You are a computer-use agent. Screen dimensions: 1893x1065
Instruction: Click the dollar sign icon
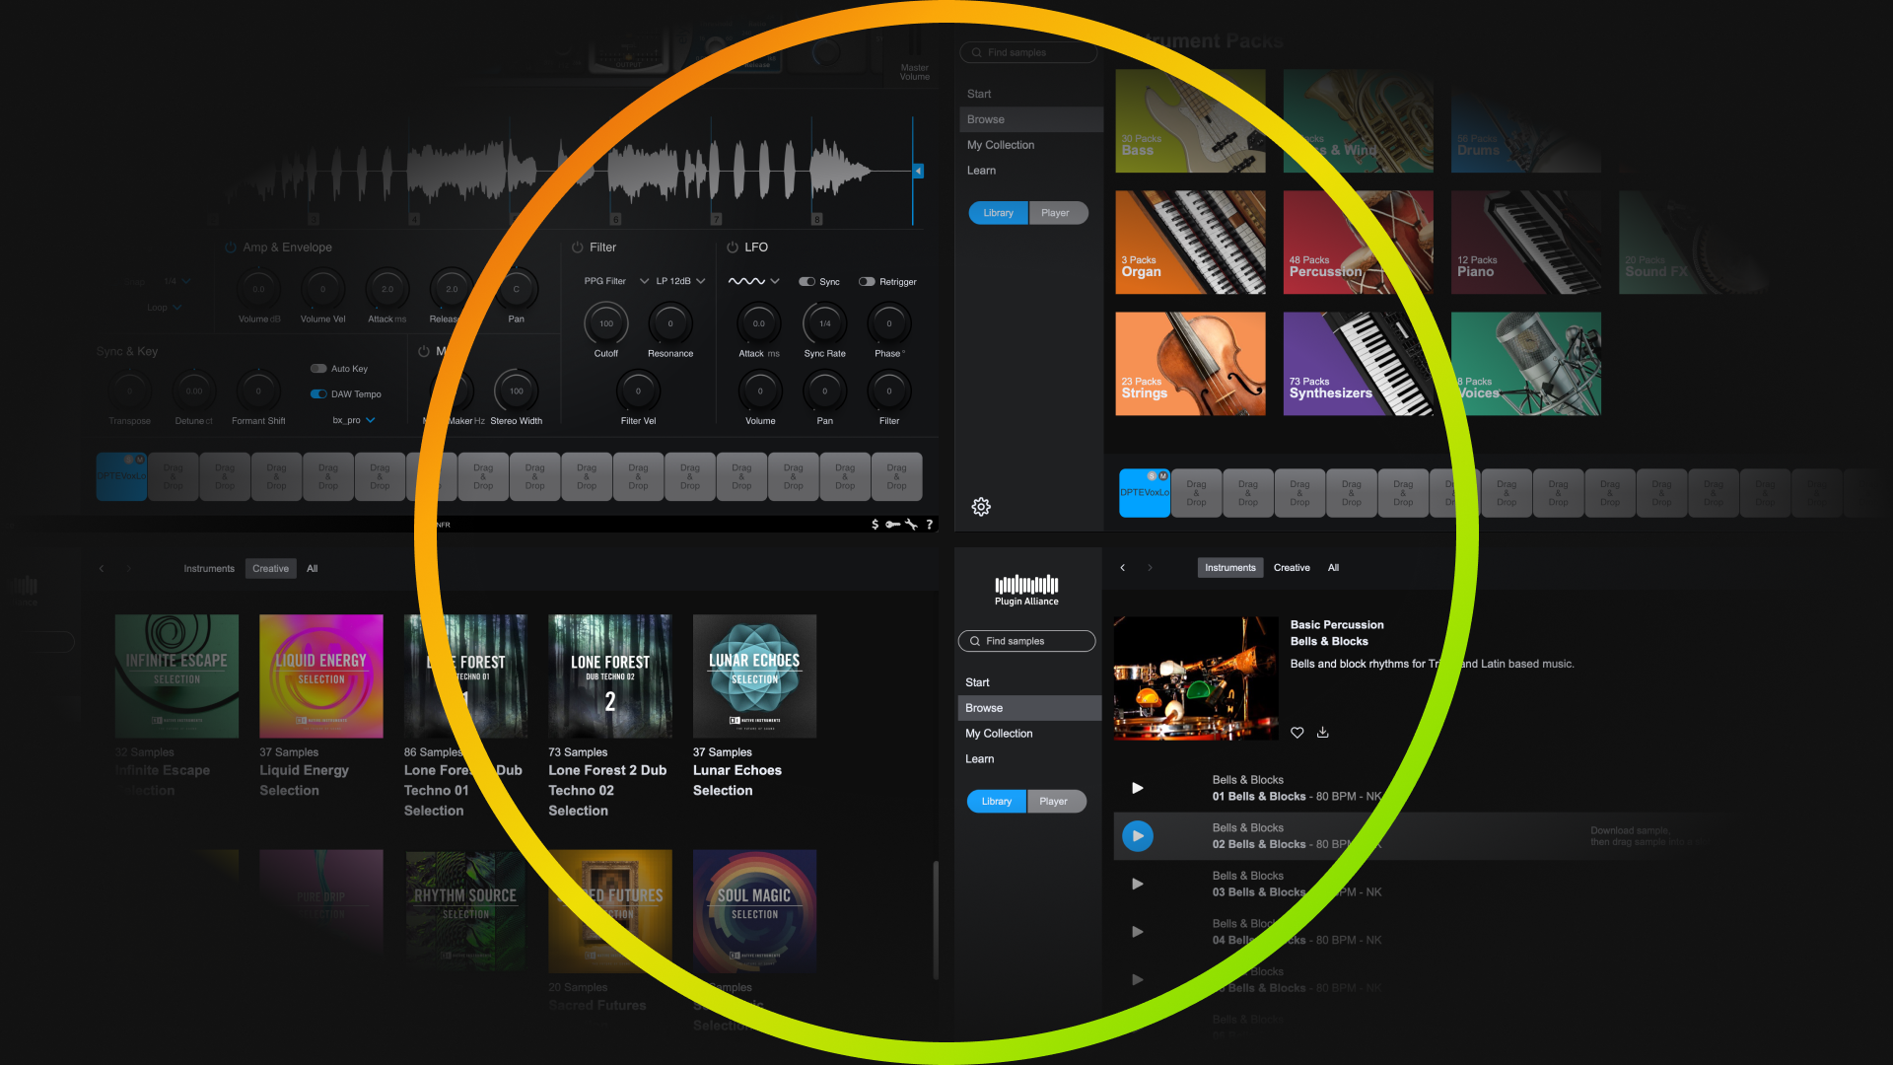tap(875, 525)
